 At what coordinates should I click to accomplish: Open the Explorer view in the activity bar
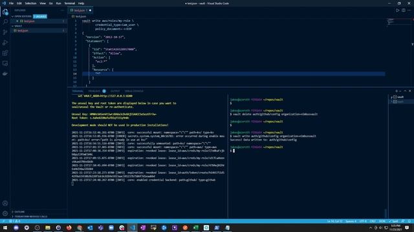tap(5, 12)
